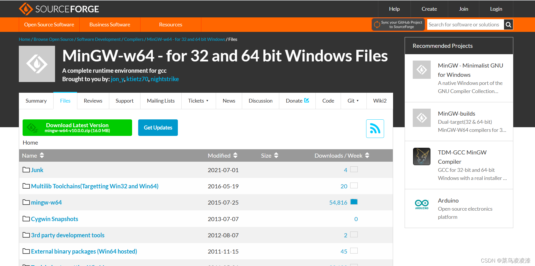Click the Compilers breadcrumb link
This screenshot has width=535, height=266.
tap(134, 39)
